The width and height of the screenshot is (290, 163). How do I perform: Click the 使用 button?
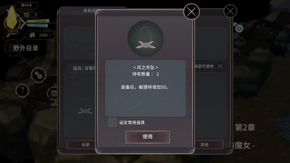148,137
